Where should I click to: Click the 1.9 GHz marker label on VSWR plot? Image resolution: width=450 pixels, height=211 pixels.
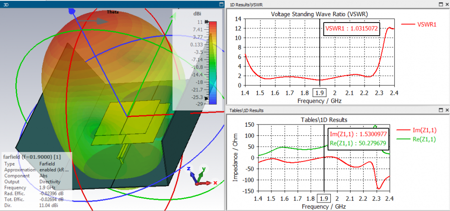[x=319, y=93]
